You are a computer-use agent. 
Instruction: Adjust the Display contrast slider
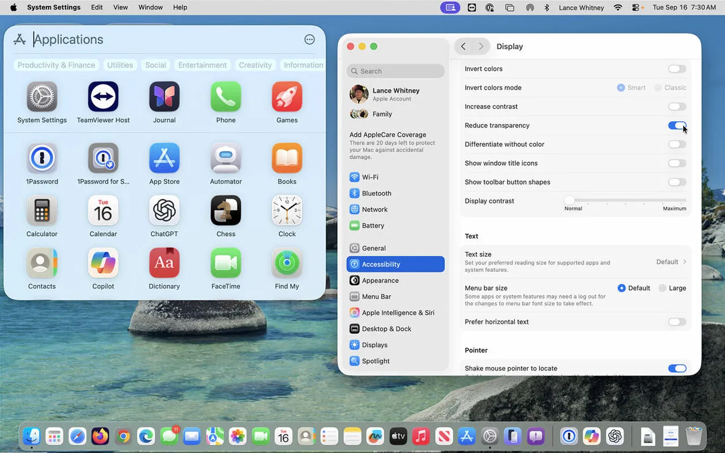[x=570, y=200]
